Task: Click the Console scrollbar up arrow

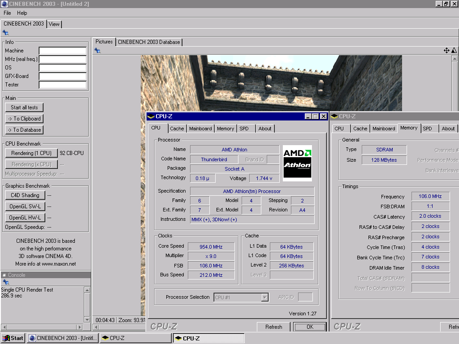Action: tap(87, 290)
